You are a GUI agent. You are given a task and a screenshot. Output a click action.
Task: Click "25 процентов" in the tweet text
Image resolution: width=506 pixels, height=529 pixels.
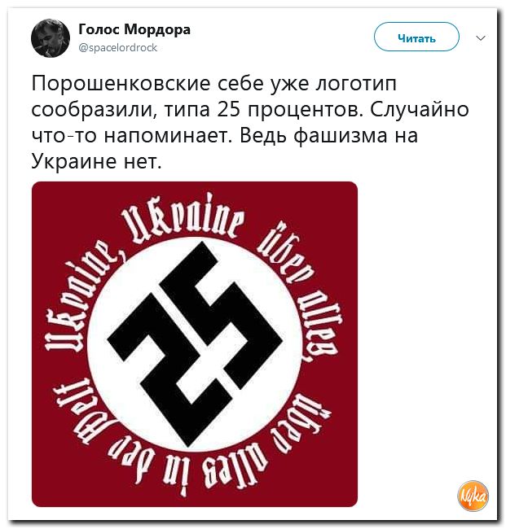(x=291, y=111)
